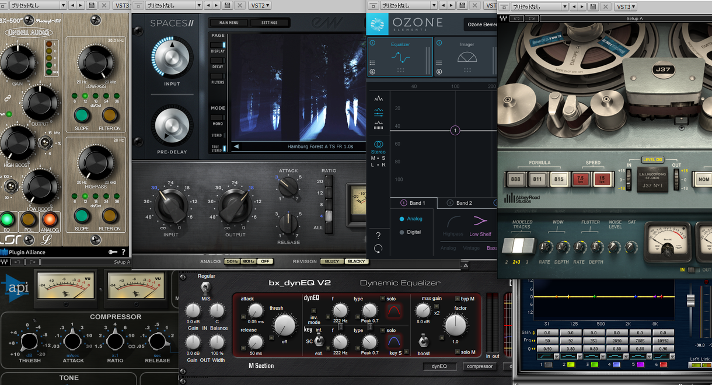
Task: Open Ozone help question mark icon
Action: click(378, 236)
